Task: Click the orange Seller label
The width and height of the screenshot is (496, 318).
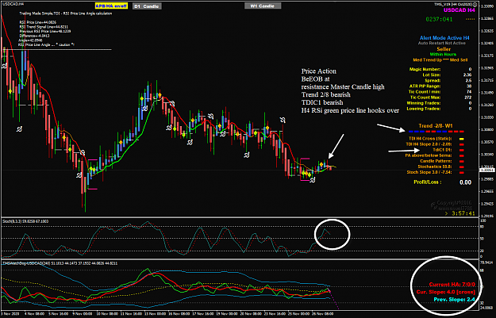Action: tap(444, 49)
